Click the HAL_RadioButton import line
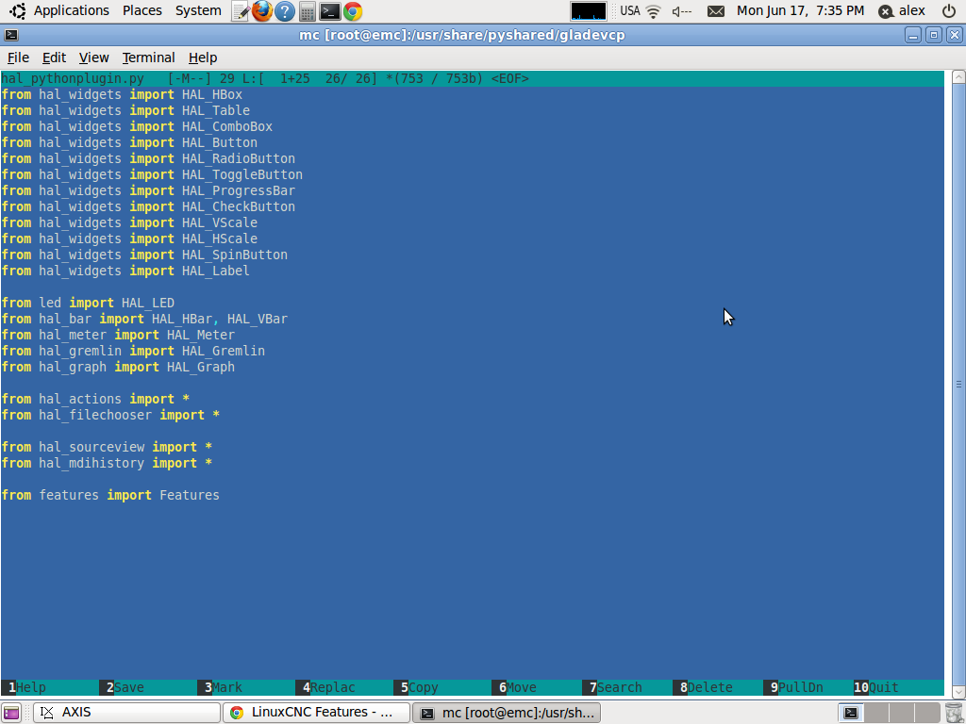The height and width of the screenshot is (724, 966). tap(148, 158)
